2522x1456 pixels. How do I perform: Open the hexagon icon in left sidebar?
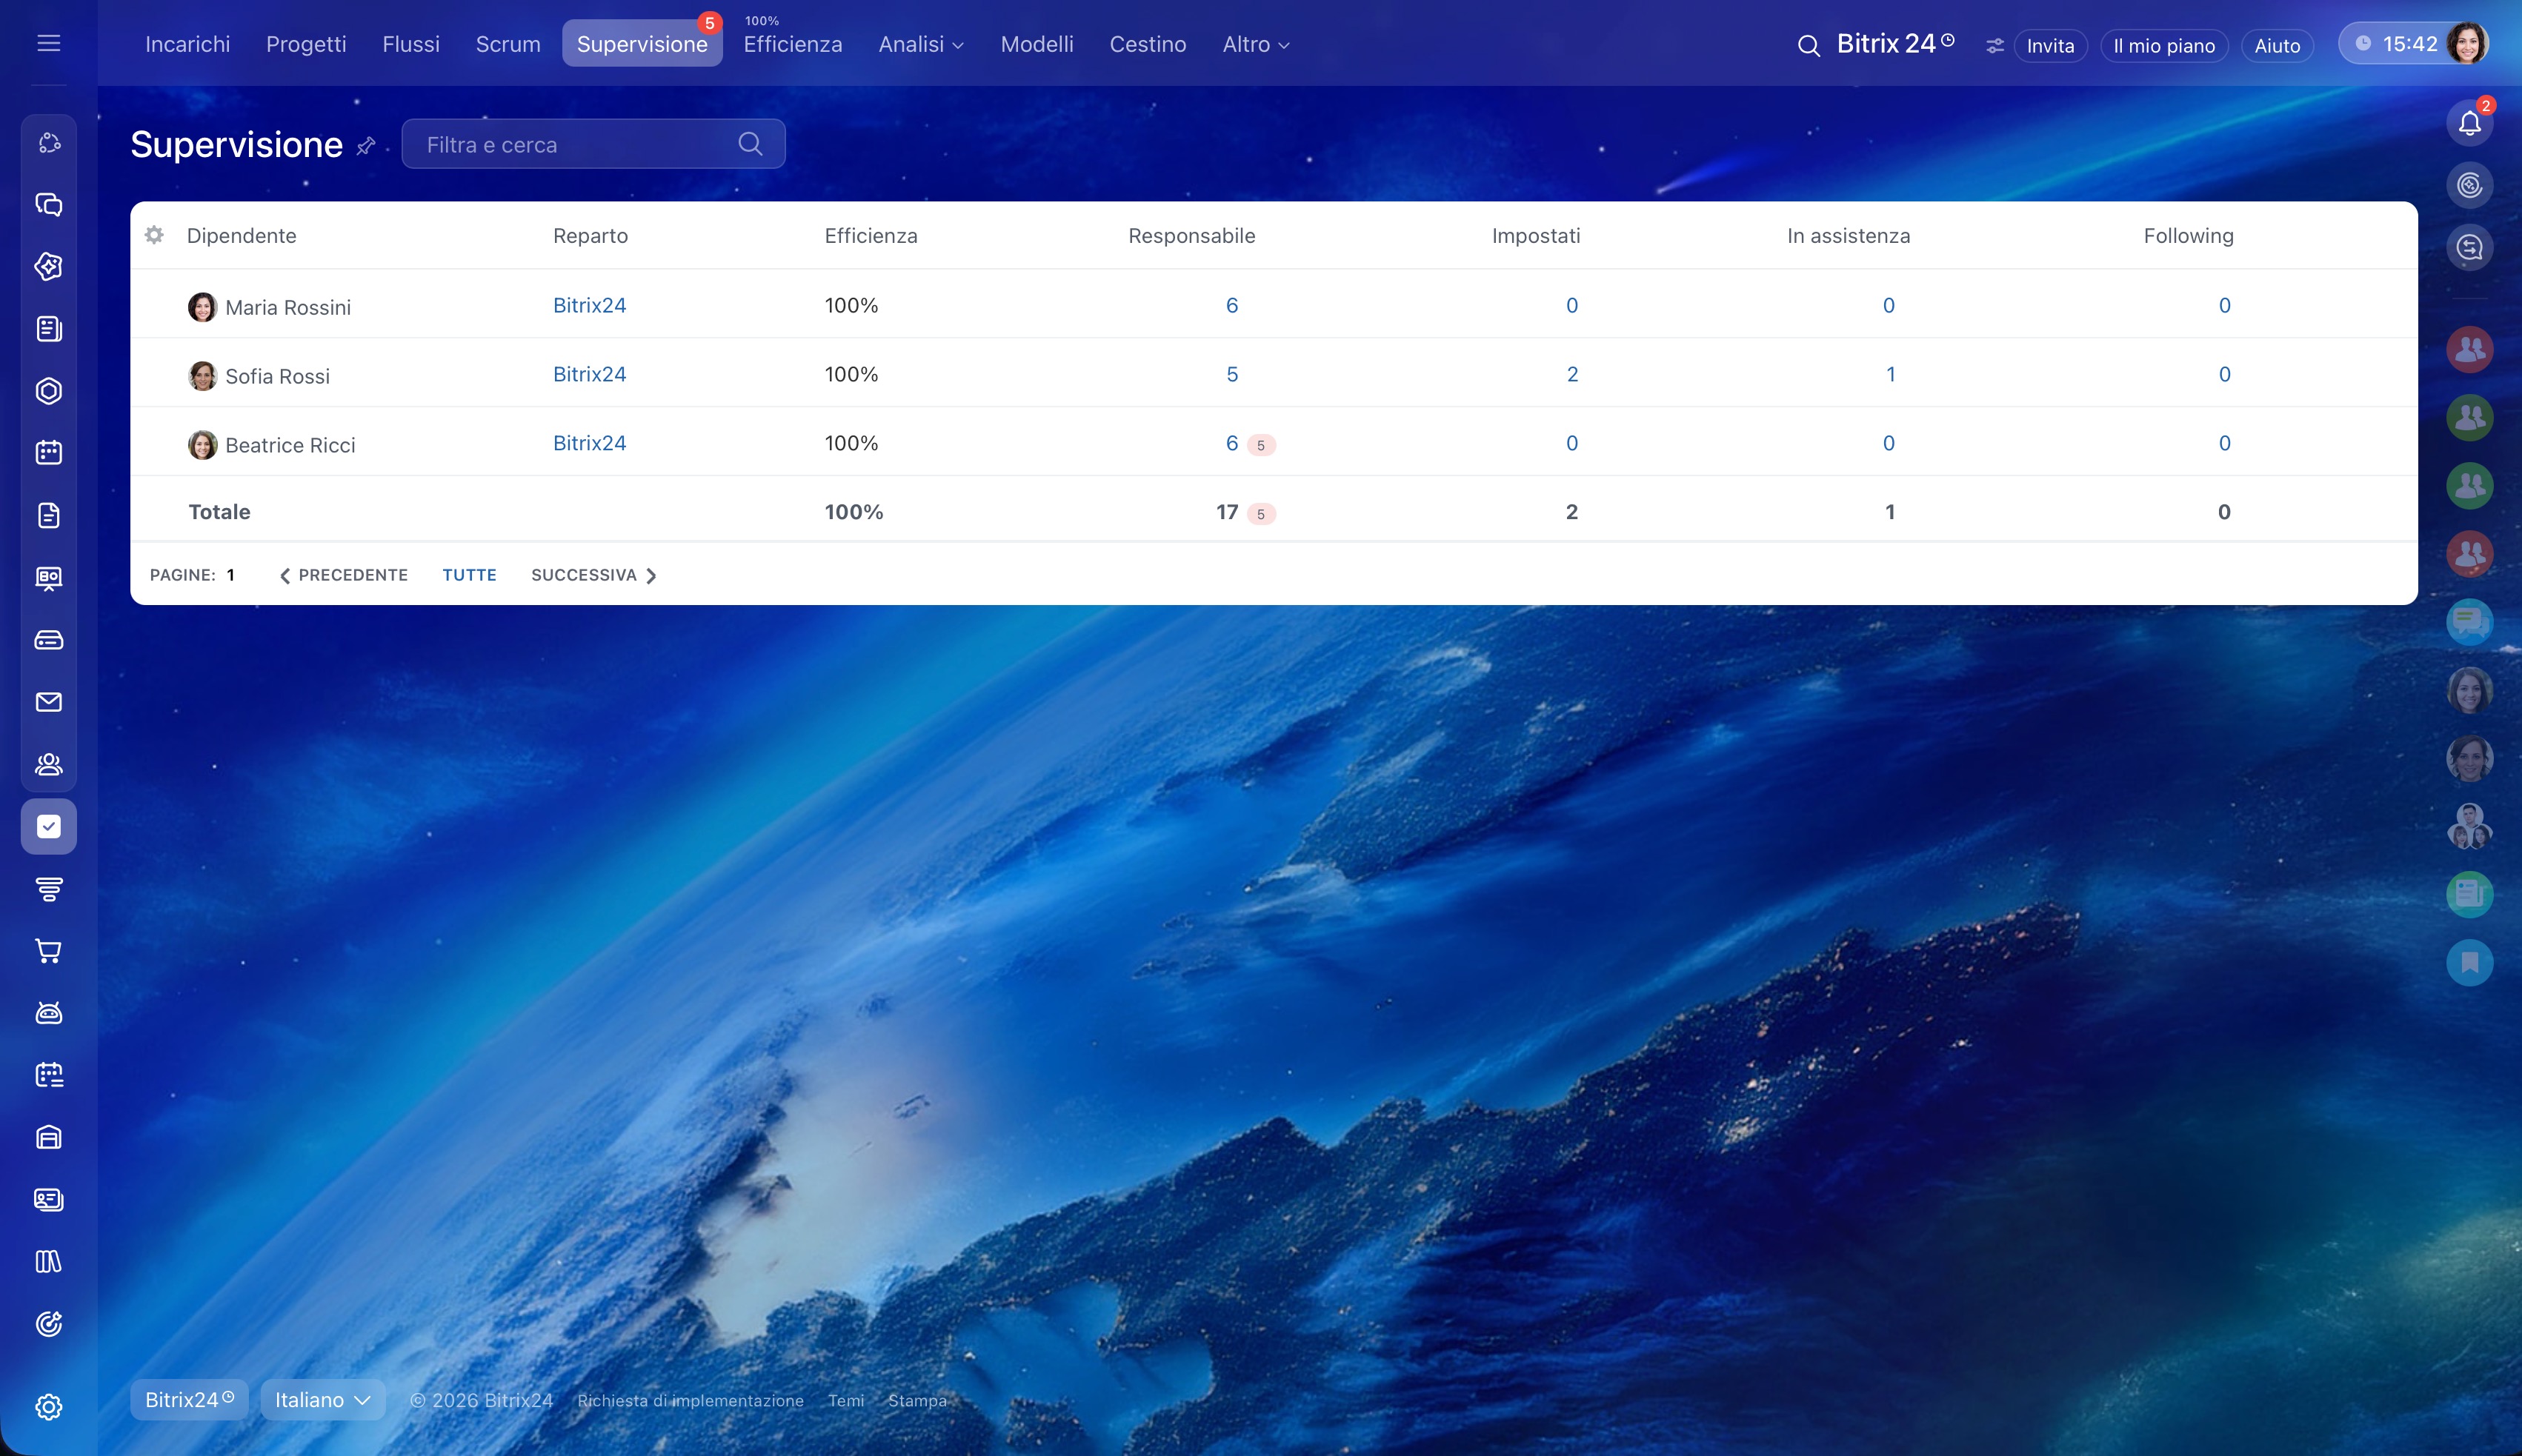[48, 391]
